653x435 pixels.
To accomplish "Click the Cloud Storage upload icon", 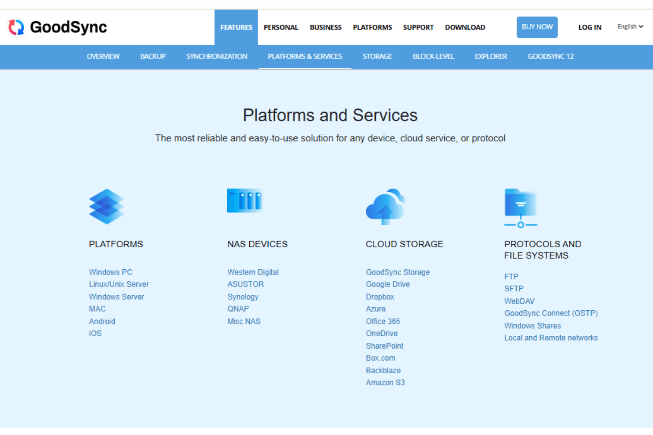I will (385, 207).
